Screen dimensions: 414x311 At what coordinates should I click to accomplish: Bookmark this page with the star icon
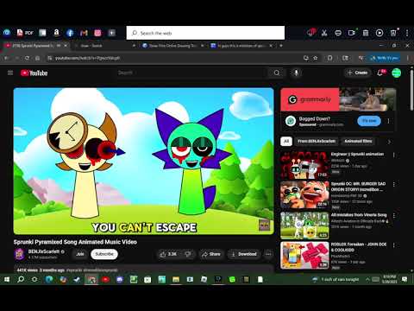(316, 58)
